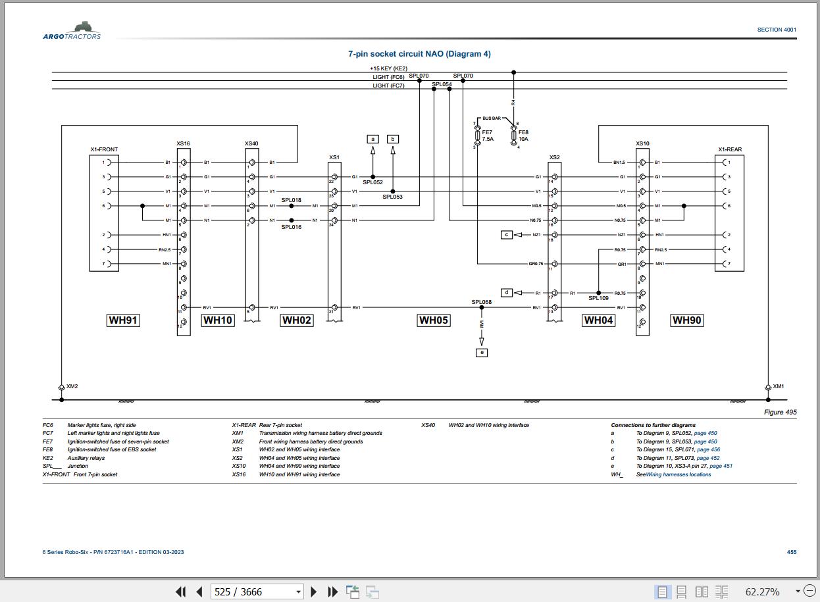The height and width of the screenshot is (602, 820).
Task: Click the zoom out minus button
Action: coord(810,591)
